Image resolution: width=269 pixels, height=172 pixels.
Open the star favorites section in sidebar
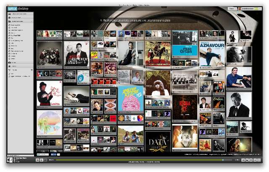[20, 66]
